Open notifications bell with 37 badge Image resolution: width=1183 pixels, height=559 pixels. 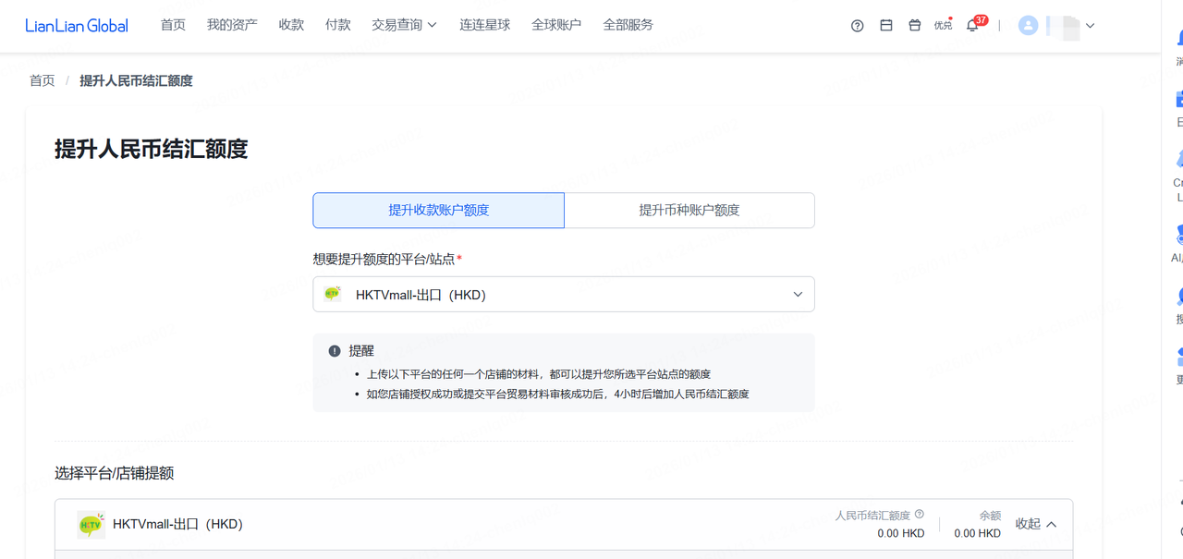coord(972,26)
